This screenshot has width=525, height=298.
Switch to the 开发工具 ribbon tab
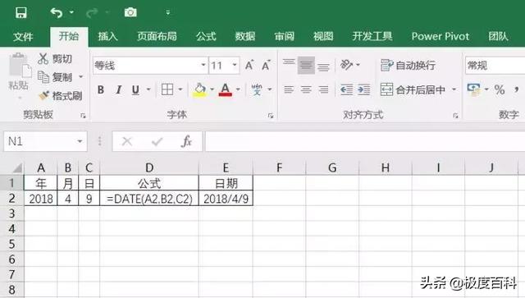coord(372,36)
